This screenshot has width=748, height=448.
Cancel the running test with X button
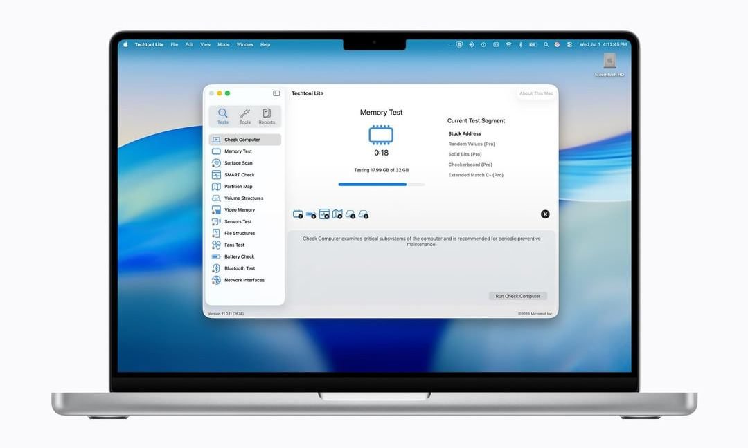tap(545, 214)
